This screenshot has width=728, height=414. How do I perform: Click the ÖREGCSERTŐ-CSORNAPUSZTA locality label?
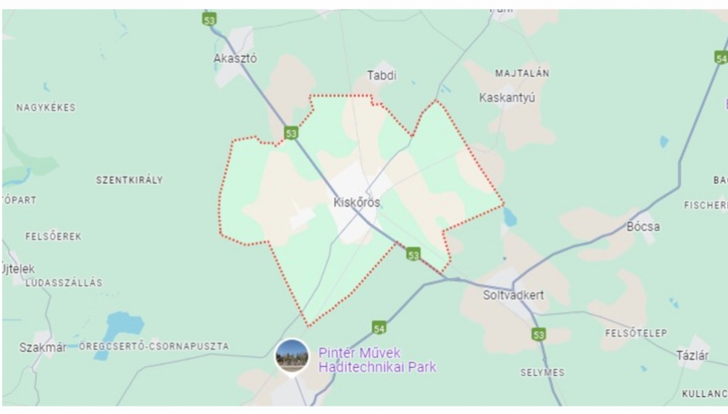click(x=154, y=347)
